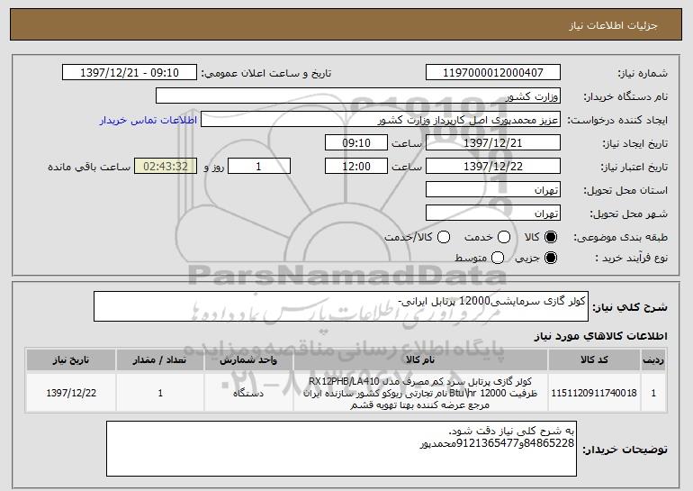Click the need number field 1197000012000407

(493, 73)
